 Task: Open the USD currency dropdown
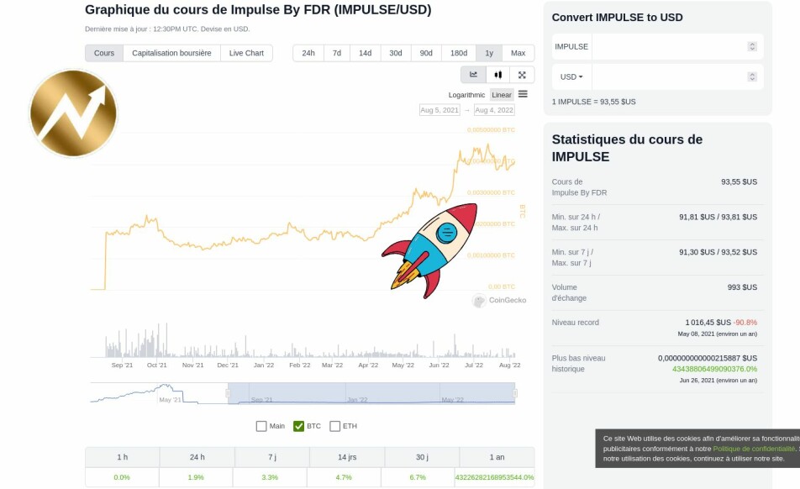[571, 77]
